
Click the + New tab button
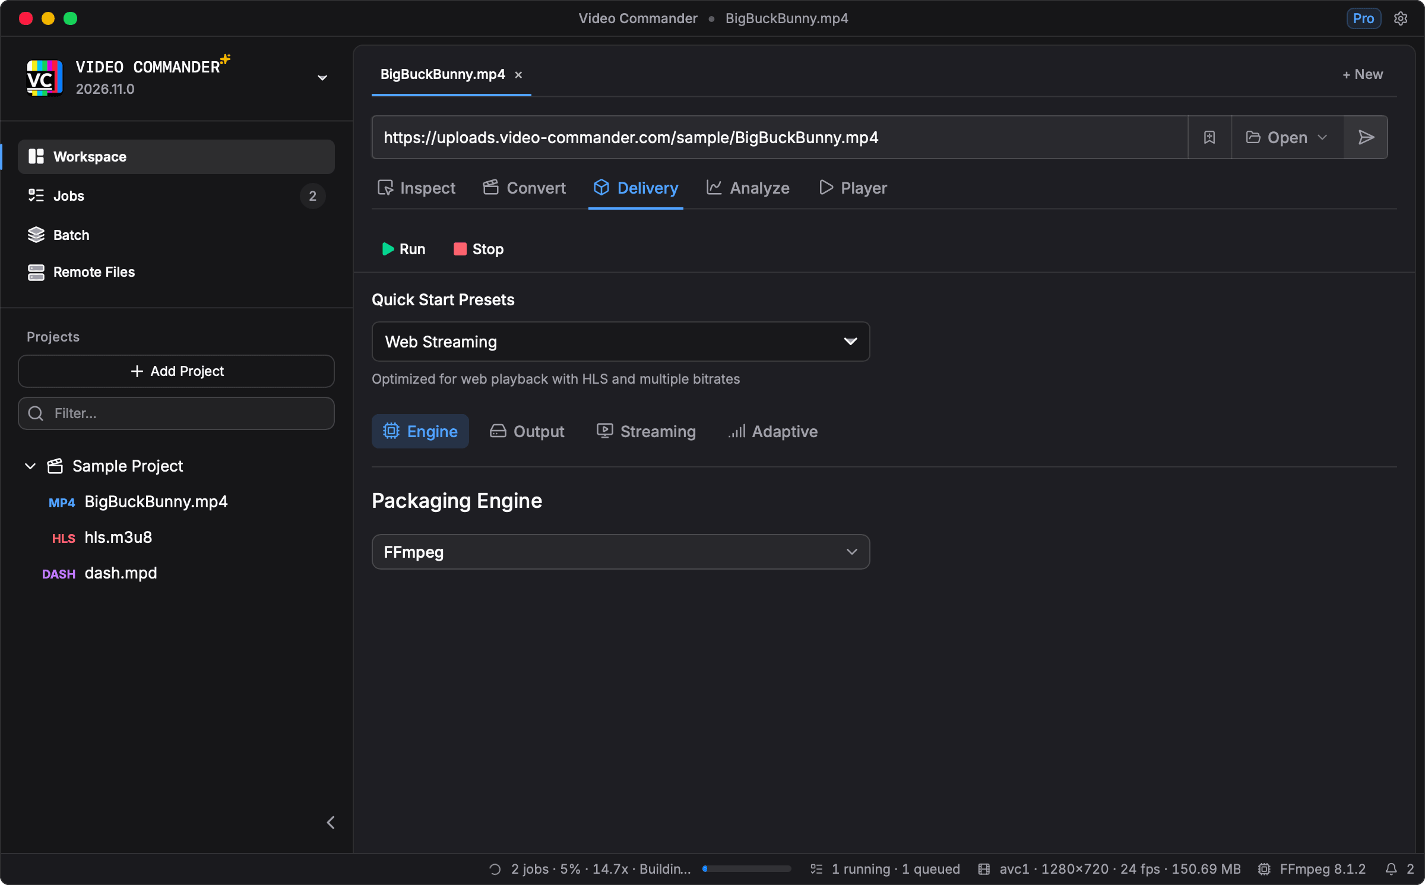tap(1363, 74)
